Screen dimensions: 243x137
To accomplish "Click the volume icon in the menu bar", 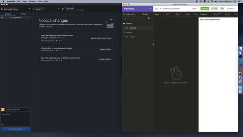I will click(216, 2).
